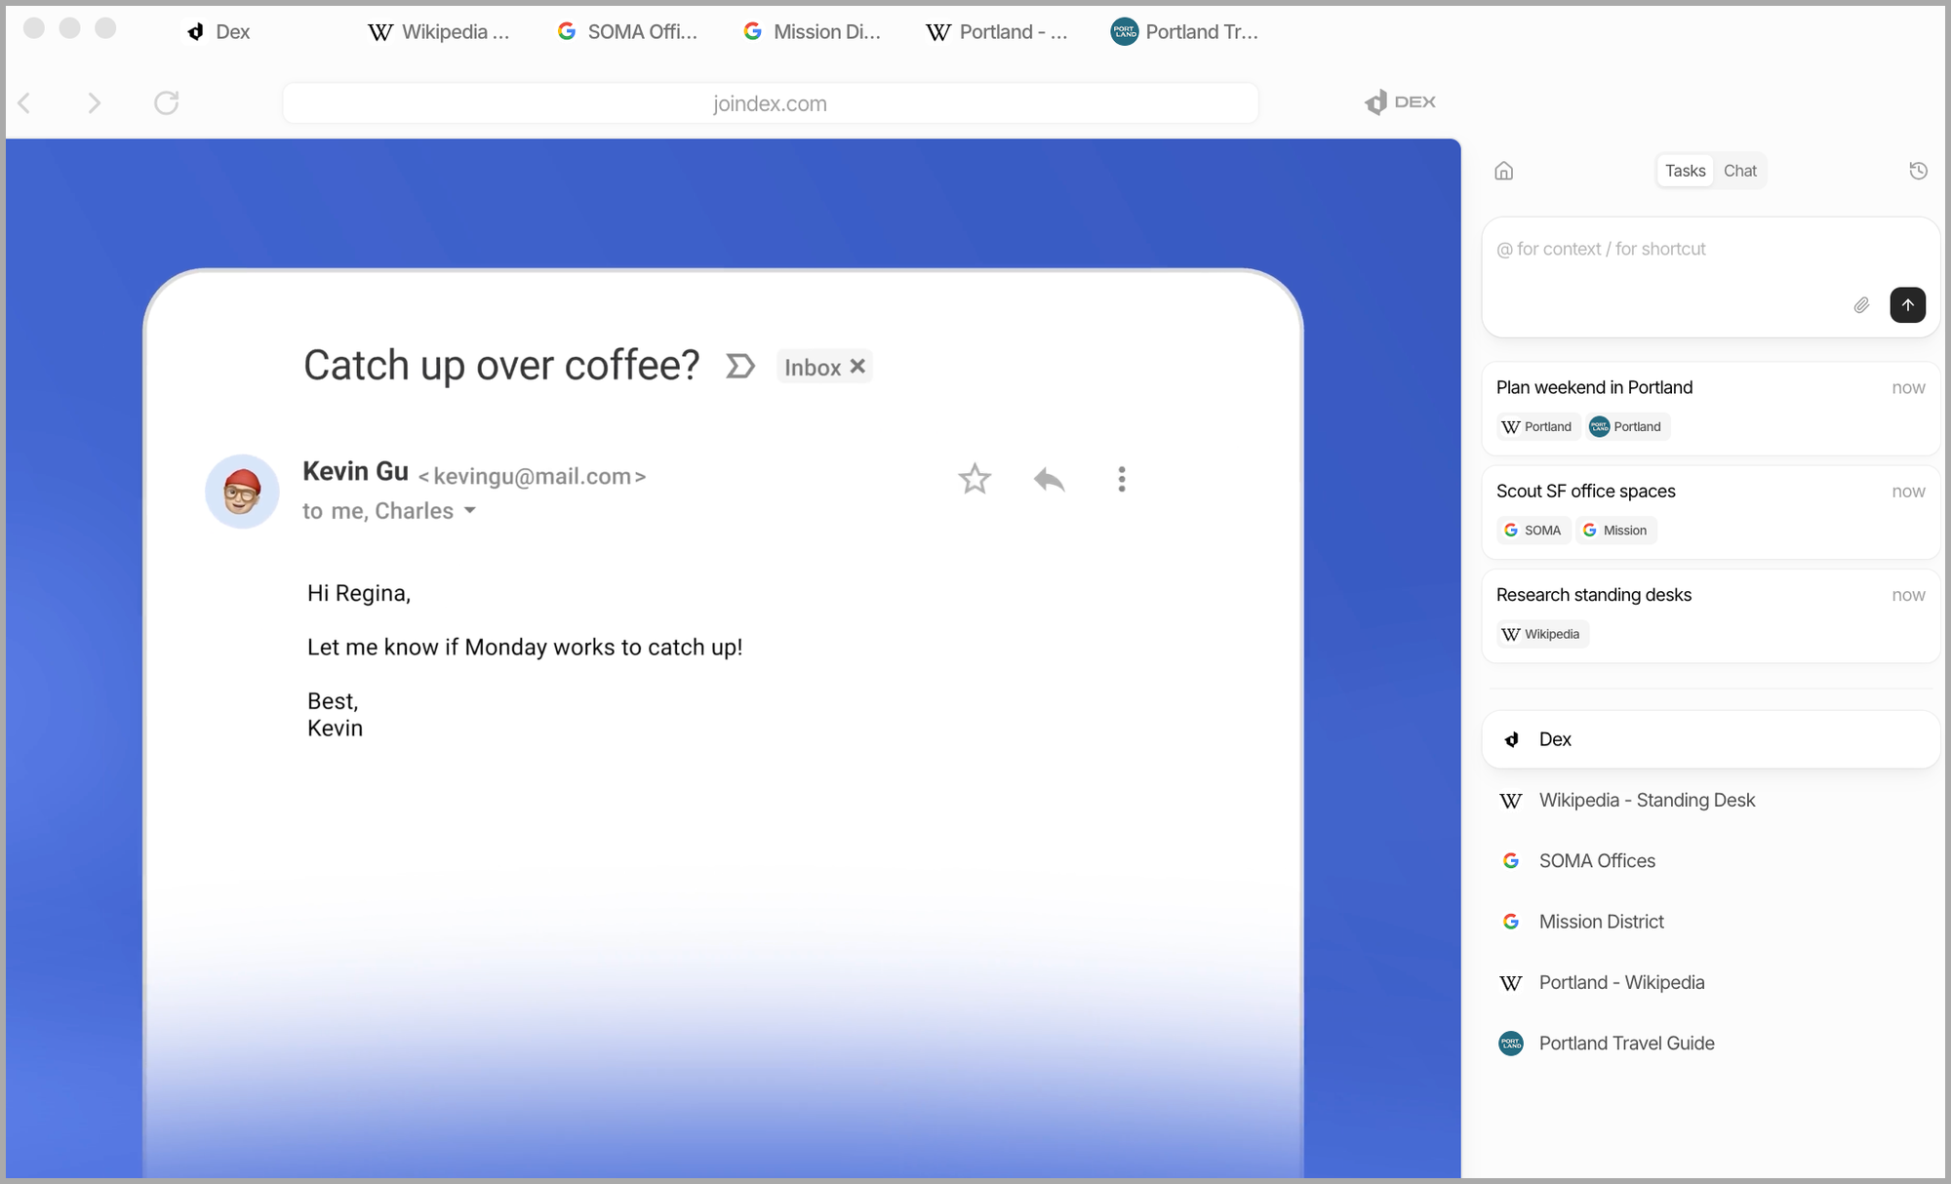Click the reply arrow icon

point(1049,479)
